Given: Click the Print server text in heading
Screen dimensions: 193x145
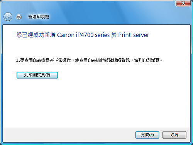Looking at the screenshot, I should [x=134, y=35].
